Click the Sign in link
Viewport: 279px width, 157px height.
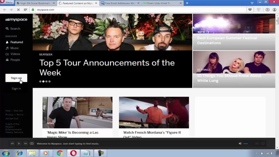(x=16, y=89)
